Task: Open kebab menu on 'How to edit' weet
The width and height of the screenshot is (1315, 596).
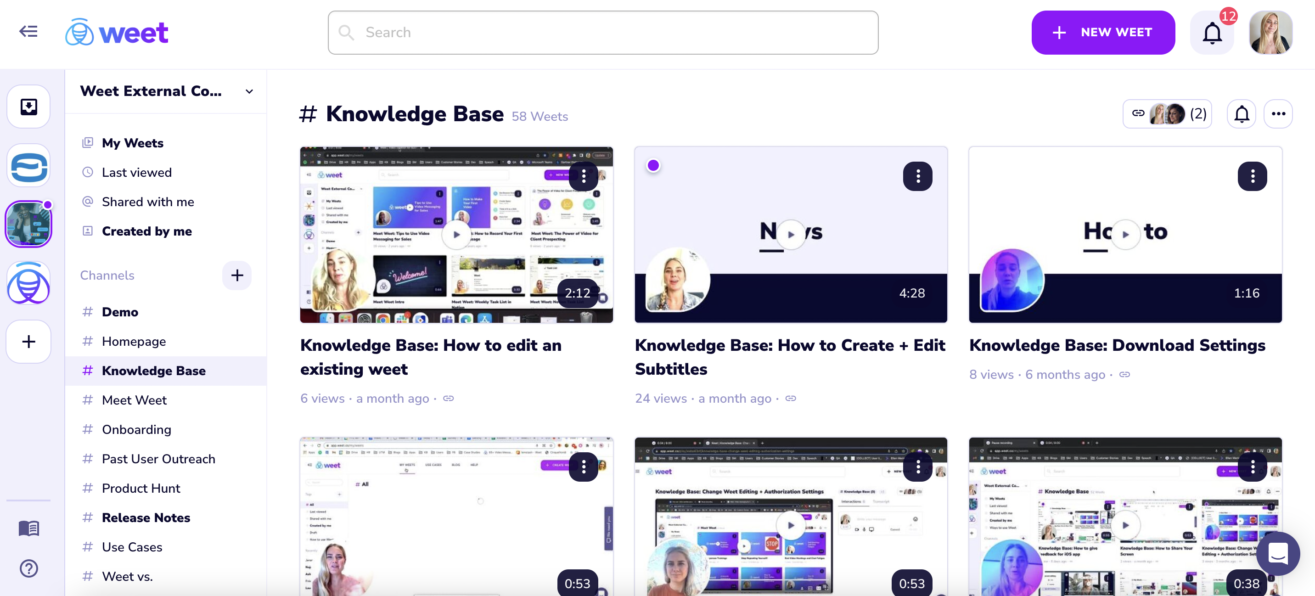Action: (584, 176)
